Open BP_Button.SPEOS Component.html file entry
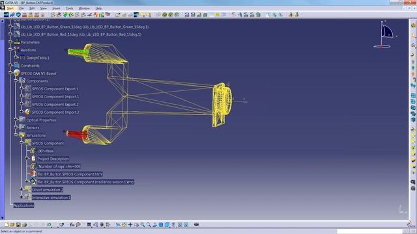 pos(70,174)
